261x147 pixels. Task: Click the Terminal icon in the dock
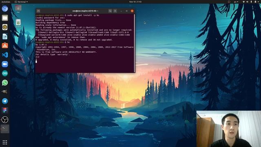tap(5, 129)
